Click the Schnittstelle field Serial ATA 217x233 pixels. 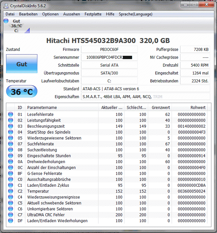click(109, 65)
